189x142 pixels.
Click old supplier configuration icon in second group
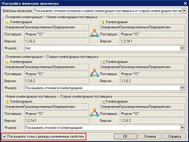click(x=102, y=62)
